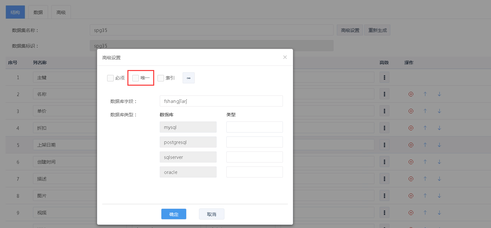Open advanced options for row 1 主键
Screen dimensions: 491x228
coord(385,77)
